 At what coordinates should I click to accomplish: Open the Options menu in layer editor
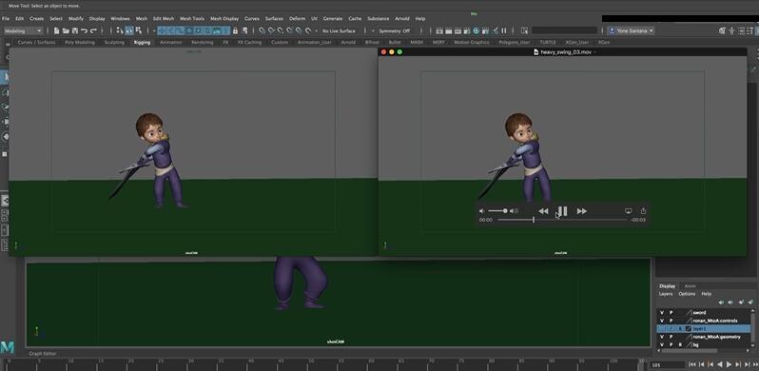tap(687, 294)
